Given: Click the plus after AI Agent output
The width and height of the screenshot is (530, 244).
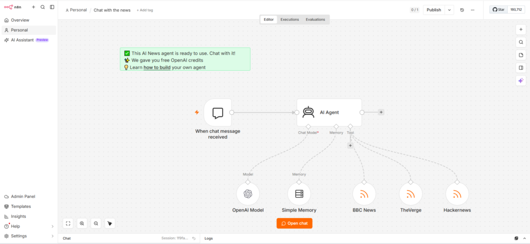Looking at the screenshot, I should 381,112.
